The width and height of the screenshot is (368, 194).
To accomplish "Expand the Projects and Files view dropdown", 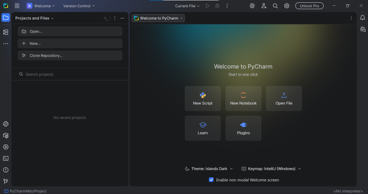I will (34, 18).
